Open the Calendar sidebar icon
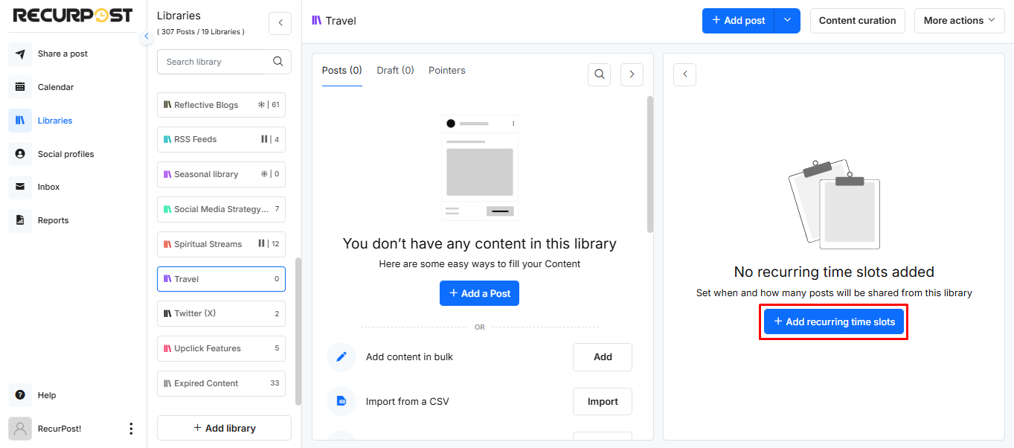The width and height of the screenshot is (1014, 448). pyautogui.click(x=20, y=87)
